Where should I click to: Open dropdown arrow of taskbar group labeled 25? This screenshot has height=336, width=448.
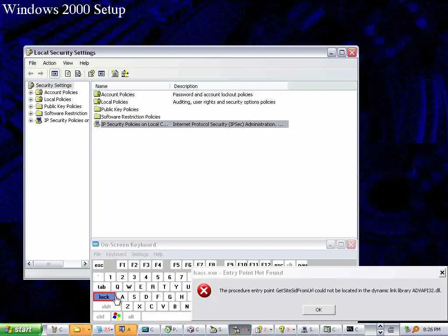(112, 330)
